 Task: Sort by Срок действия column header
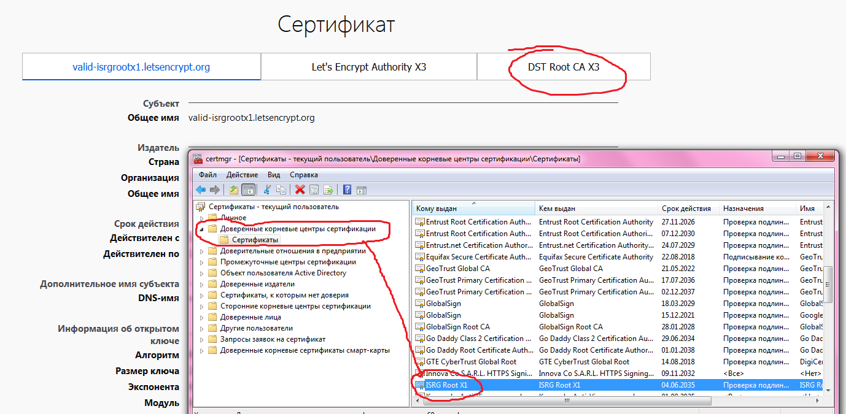pyautogui.click(x=689, y=209)
